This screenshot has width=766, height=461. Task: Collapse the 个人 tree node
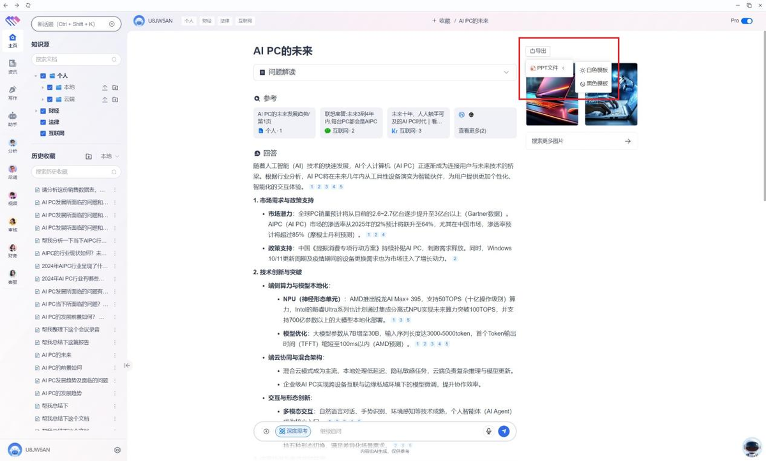click(36, 76)
